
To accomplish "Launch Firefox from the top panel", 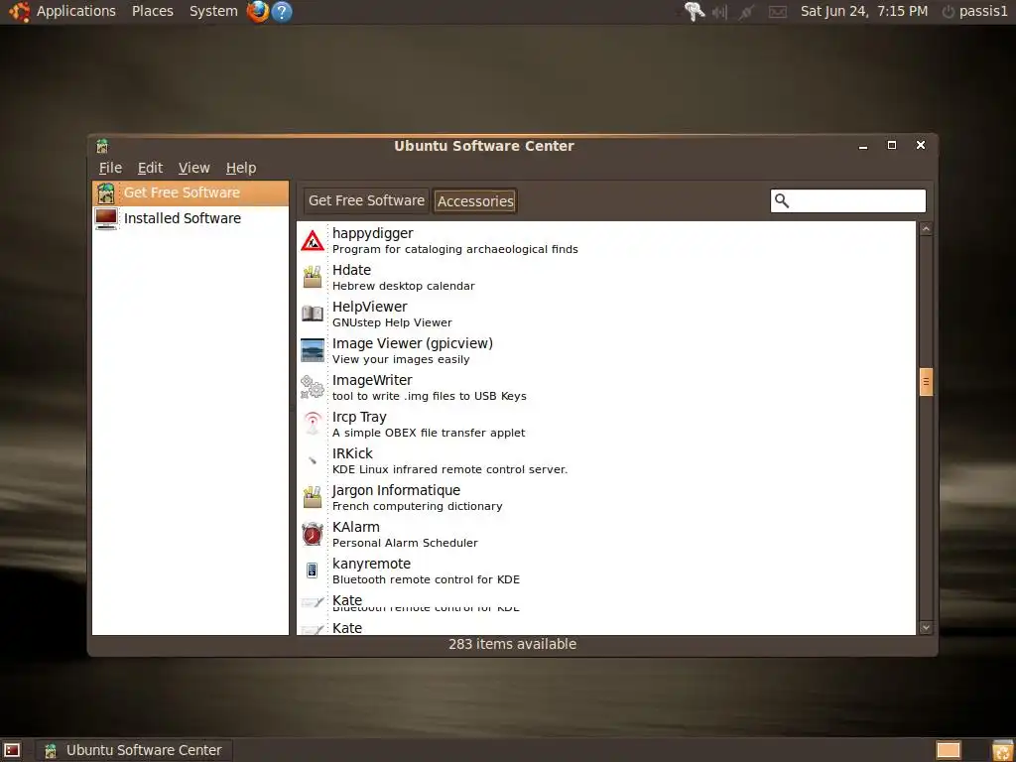I will [x=258, y=12].
